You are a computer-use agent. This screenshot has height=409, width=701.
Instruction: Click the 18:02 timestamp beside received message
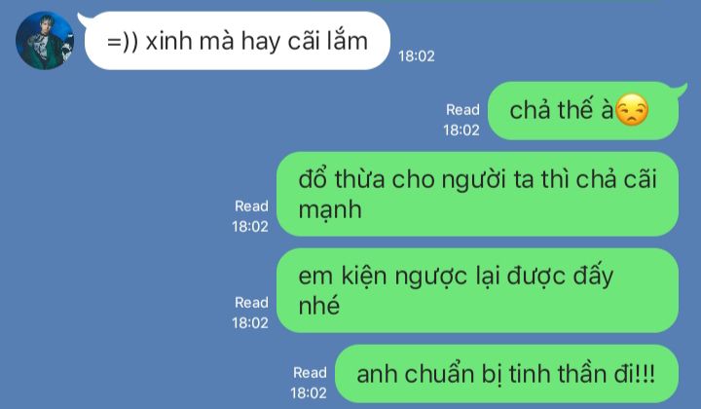(x=417, y=56)
